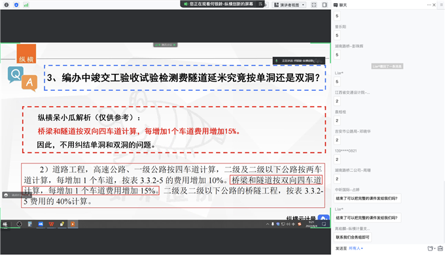Open the menu icon on the sharing banner
Viewport: 445px width, 255px height.
260,4
